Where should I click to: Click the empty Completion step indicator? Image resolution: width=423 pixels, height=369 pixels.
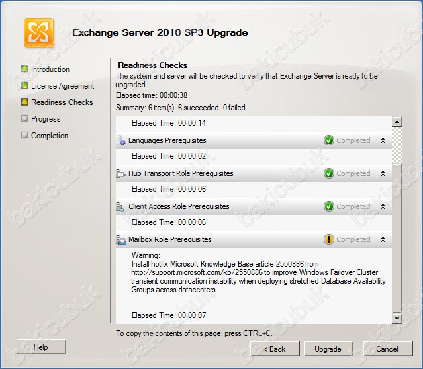pyautogui.click(x=24, y=135)
